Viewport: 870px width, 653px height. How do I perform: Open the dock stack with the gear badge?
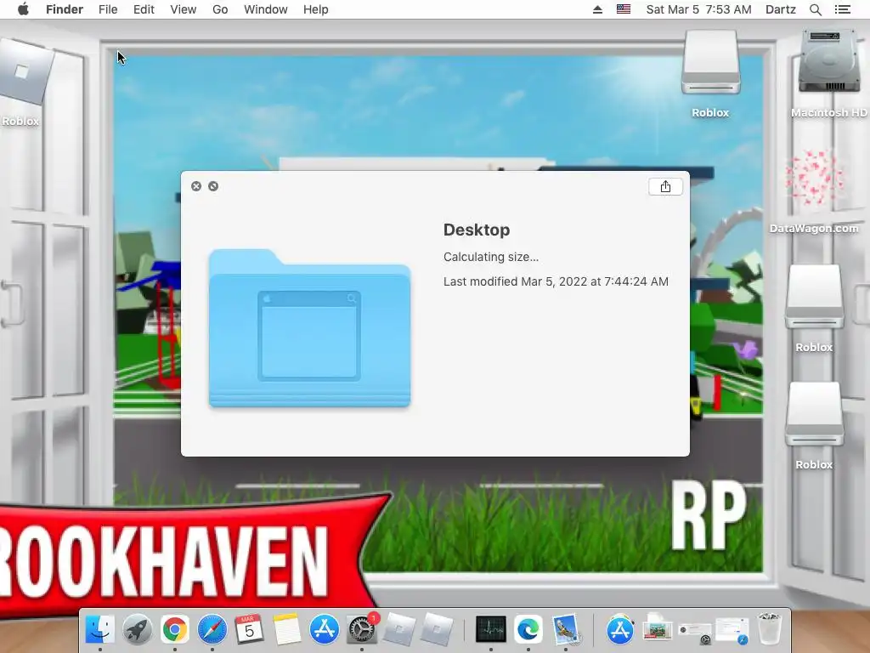click(x=695, y=632)
